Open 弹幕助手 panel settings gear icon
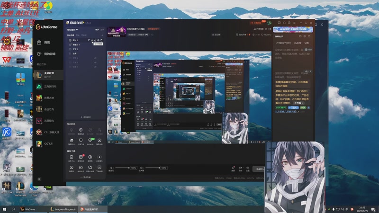 click(305, 36)
